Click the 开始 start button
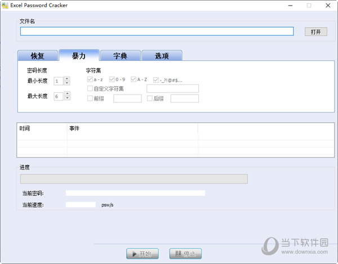The width and height of the screenshot is (338, 264). pos(143,254)
